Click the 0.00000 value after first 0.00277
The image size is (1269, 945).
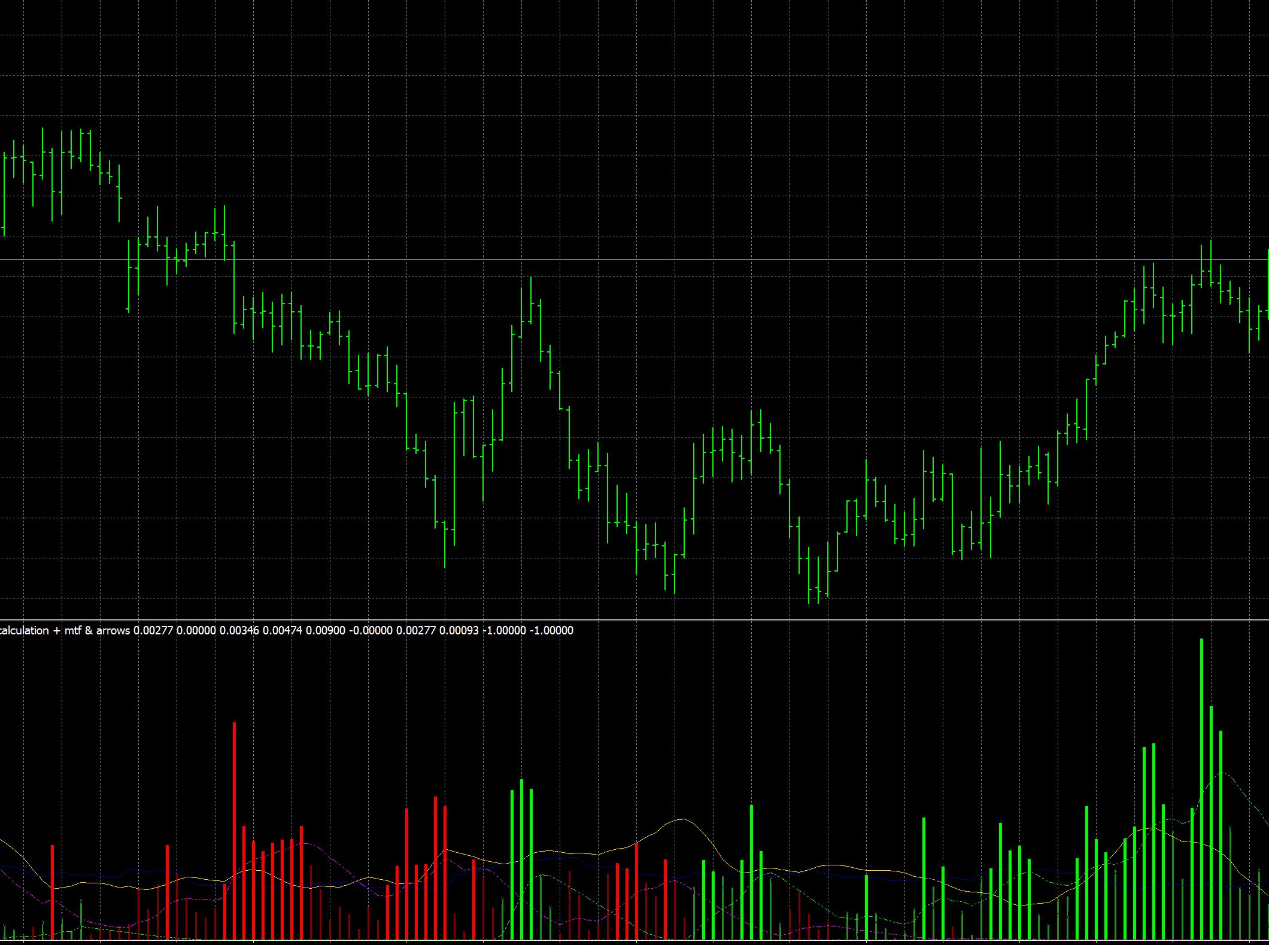196,631
